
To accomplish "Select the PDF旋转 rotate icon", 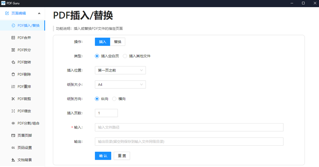I will [x=13, y=62].
